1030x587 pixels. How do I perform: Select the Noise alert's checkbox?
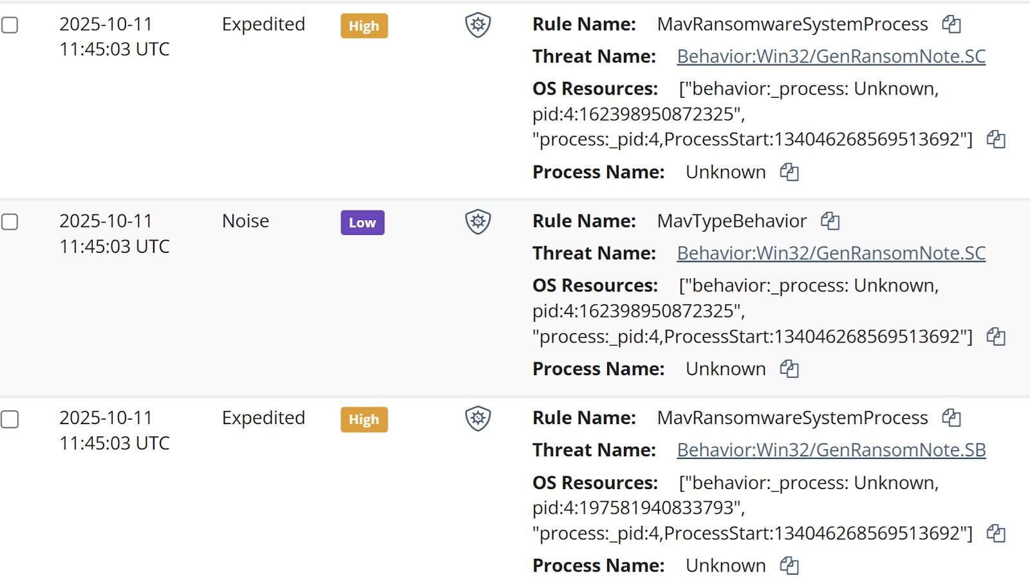point(10,221)
